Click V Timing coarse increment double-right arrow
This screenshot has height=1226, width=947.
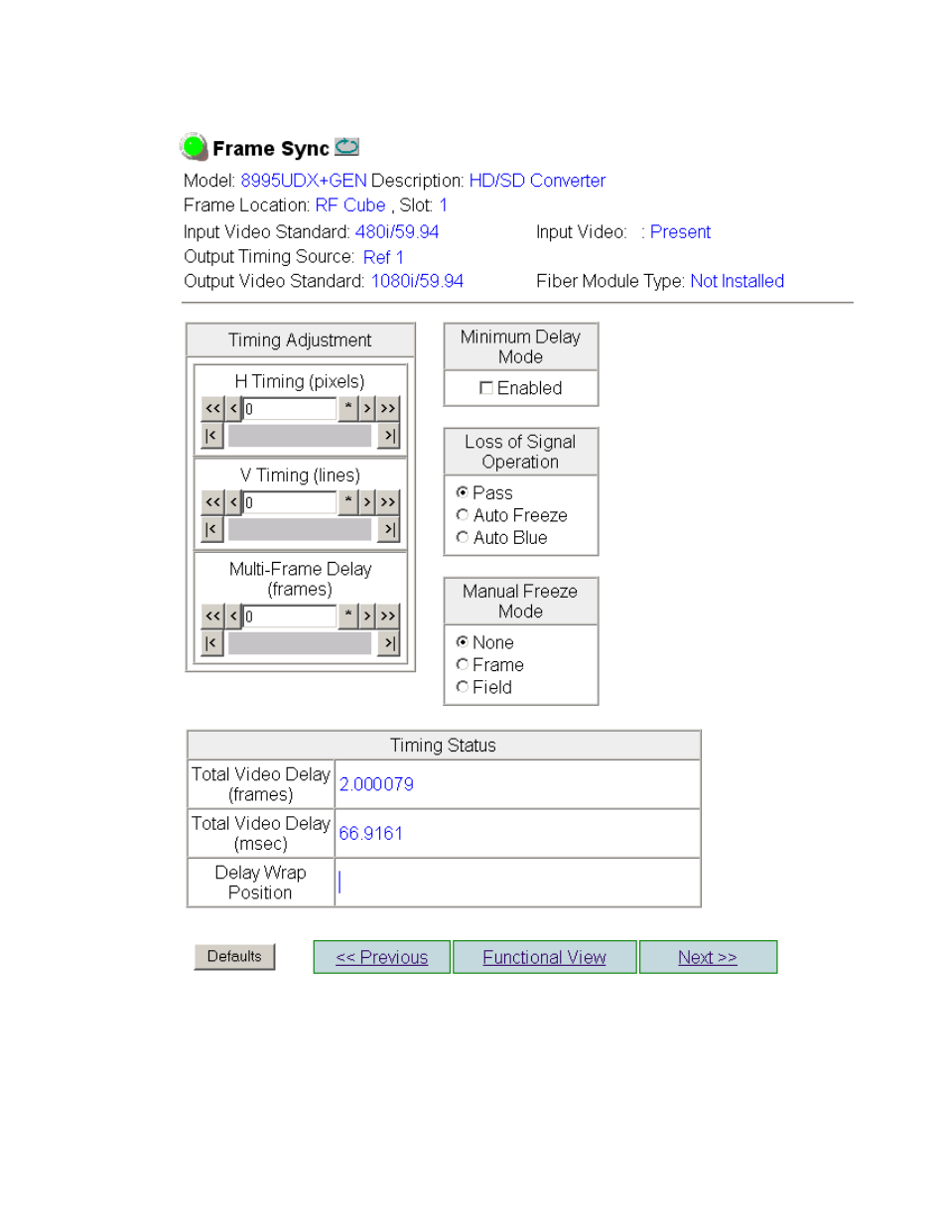(388, 502)
